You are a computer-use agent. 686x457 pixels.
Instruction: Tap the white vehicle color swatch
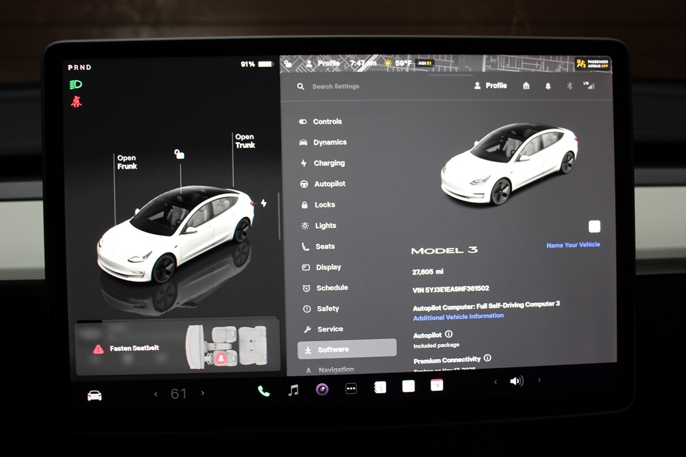pyautogui.click(x=595, y=227)
